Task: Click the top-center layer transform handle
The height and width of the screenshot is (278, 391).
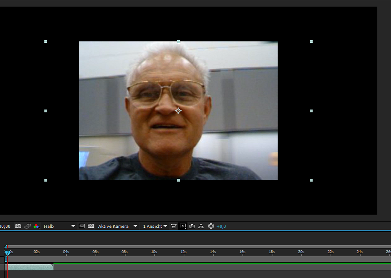Action: pos(179,41)
